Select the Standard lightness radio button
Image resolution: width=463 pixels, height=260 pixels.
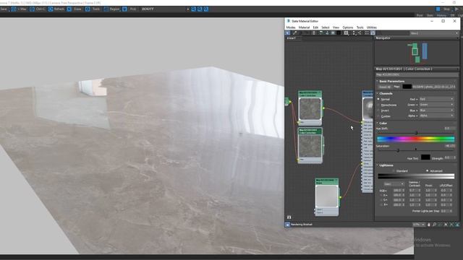pyautogui.click(x=394, y=171)
